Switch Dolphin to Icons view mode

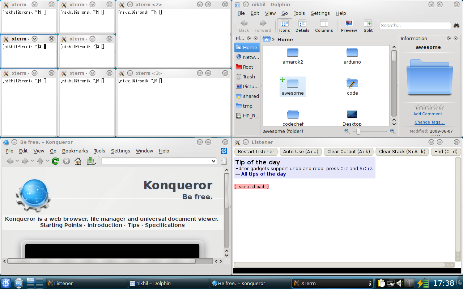pyautogui.click(x=285, y=26)
